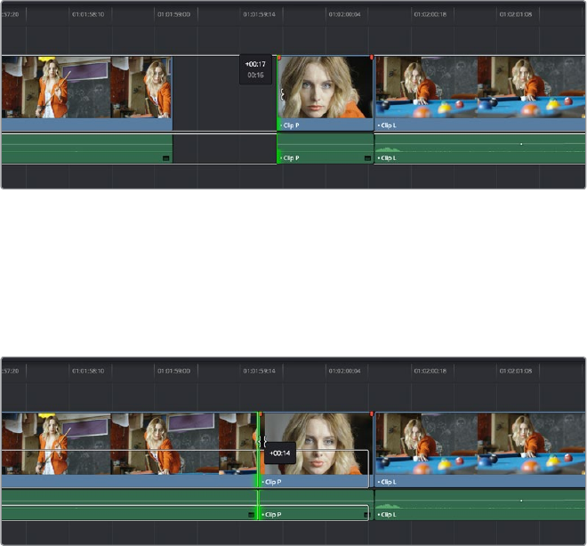Click ruler timecode 01:02:01:08 in lower timeline
The image size is (587, 546).
[516, 371]
